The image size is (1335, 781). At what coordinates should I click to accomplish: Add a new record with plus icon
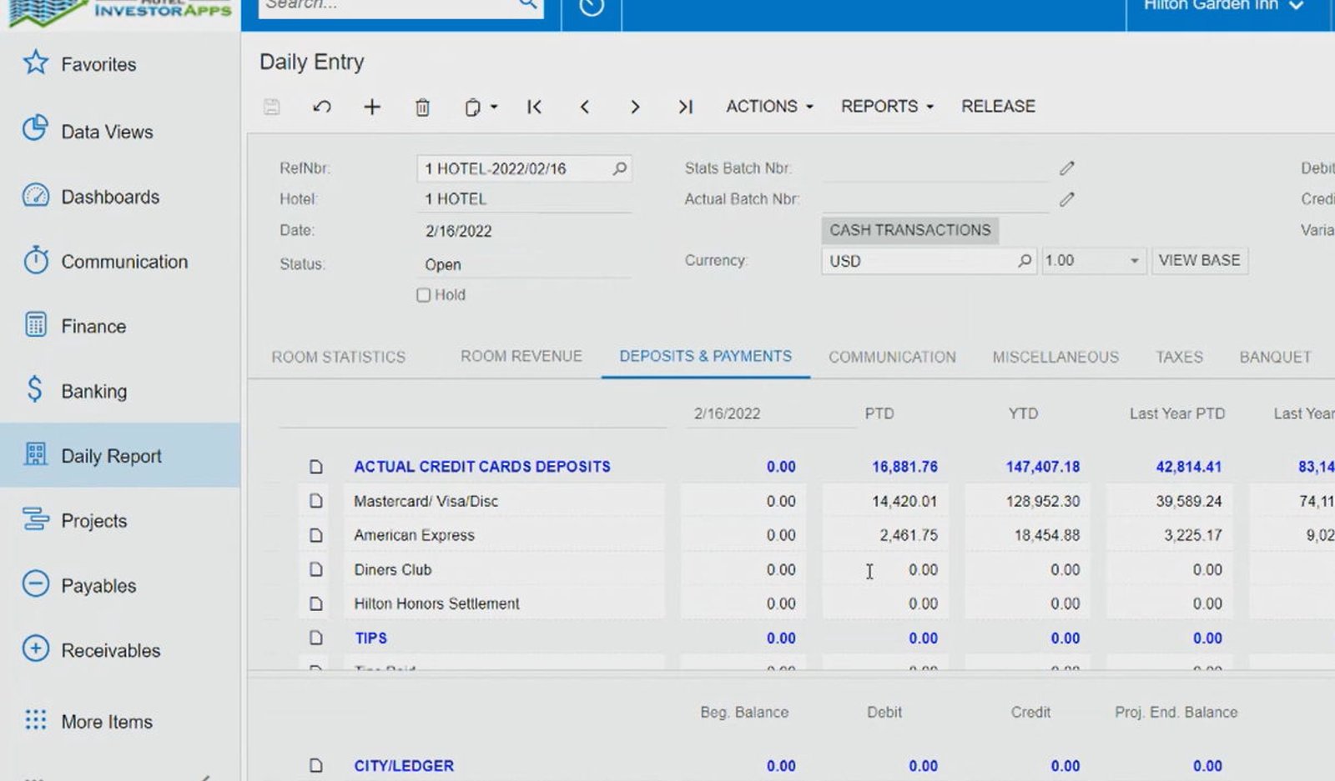(372, 107)
